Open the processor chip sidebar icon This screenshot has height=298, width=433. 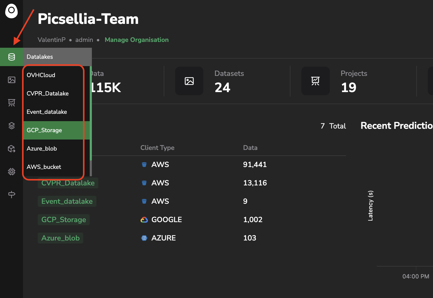click(12, 171)
